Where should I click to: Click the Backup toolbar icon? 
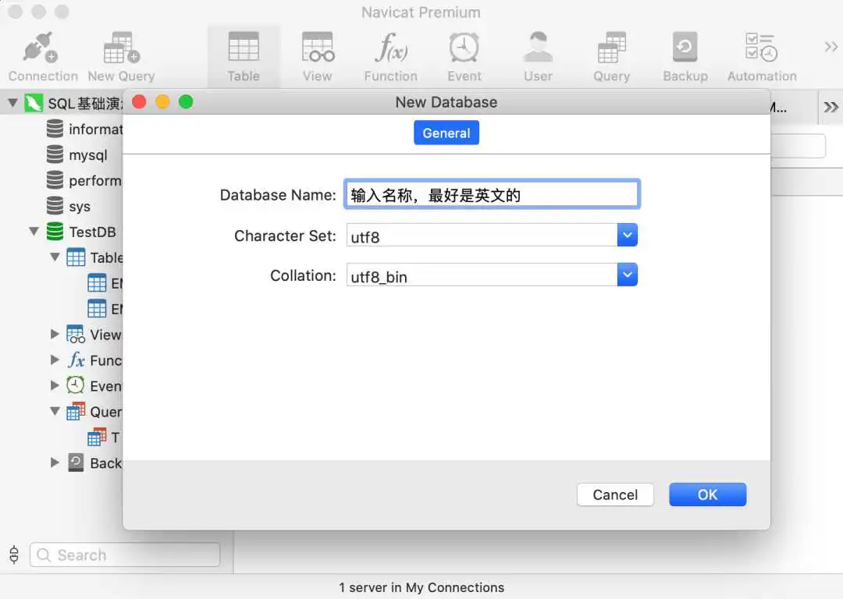[x=685, y=50]
